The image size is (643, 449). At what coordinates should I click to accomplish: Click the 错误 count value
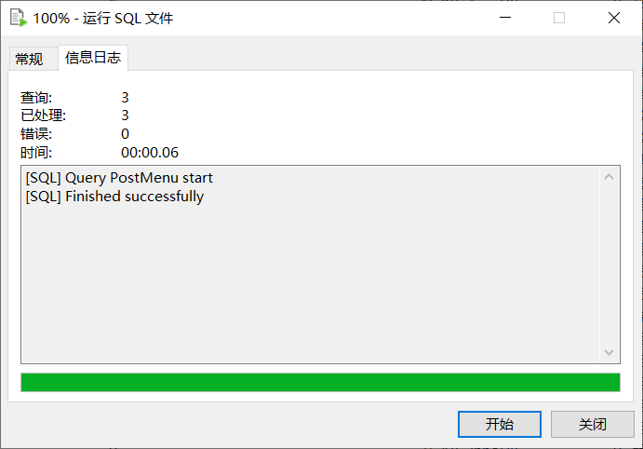click(125, 134)
